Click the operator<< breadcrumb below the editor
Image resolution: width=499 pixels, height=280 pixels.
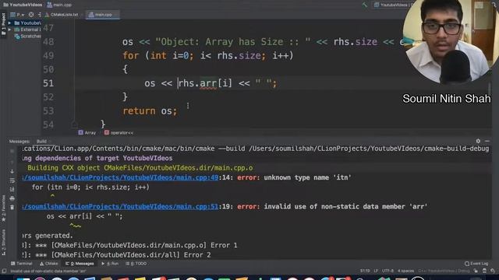(x=119, y=133)
